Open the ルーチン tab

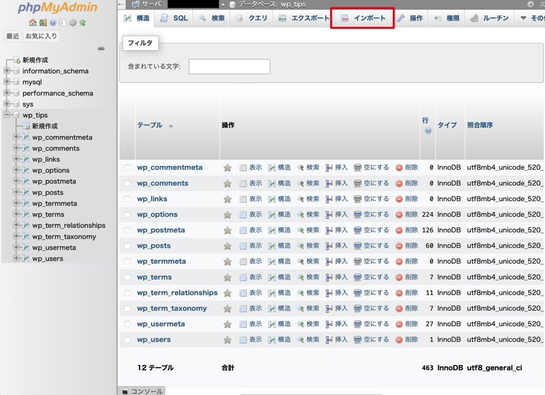coord(489,18)
